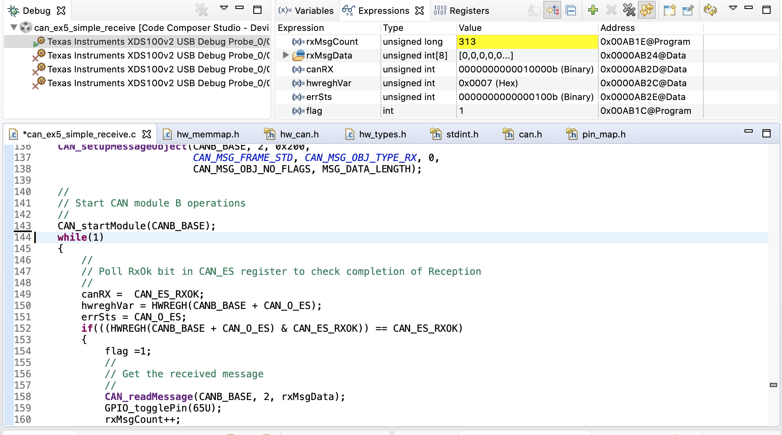Open the export expressions icon in the toolbar

pyautogui.click(x=669, y=10)
